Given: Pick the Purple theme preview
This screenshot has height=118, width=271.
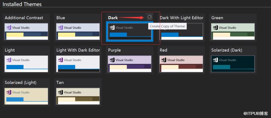Looking at the screenshot, I should click(x=130, y=64).
